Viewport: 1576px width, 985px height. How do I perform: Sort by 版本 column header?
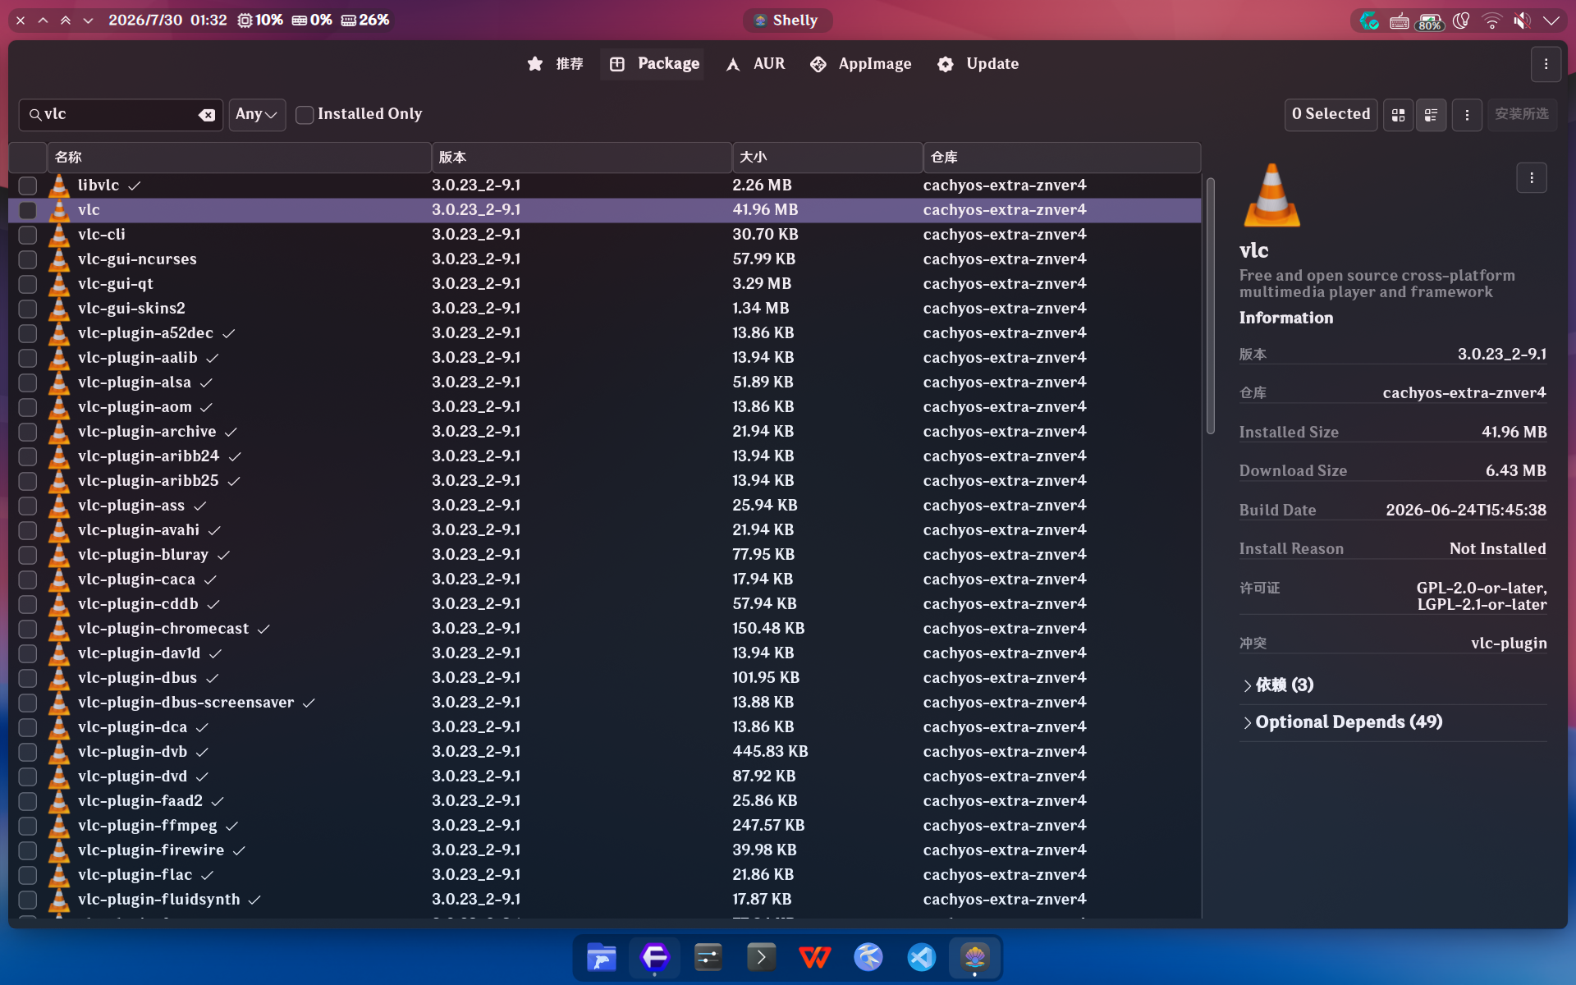[x=582, y=158]
